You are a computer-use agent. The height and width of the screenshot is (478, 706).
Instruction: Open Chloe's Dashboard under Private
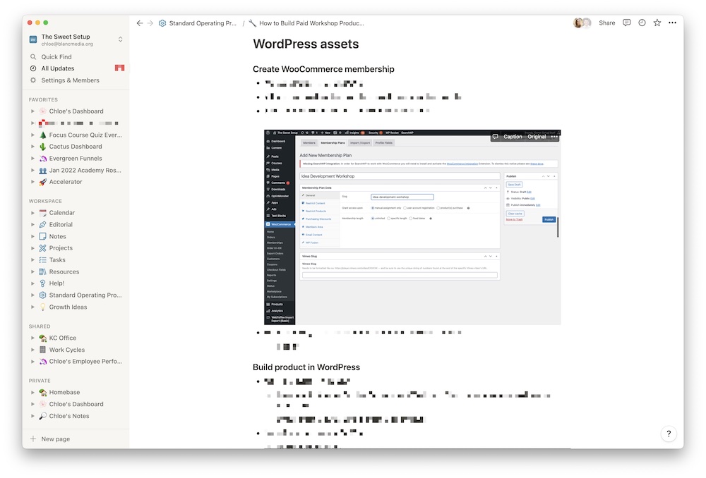coord(76,404)
